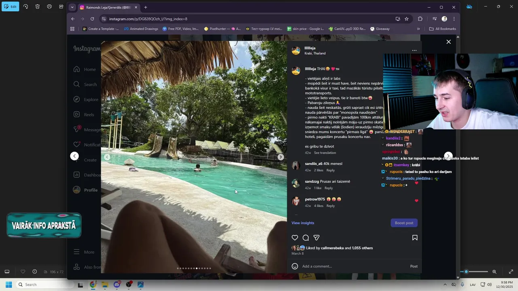Click zoom in magnifier in Photos
Screen dimensions: 518x291
(x=494, y=272)
